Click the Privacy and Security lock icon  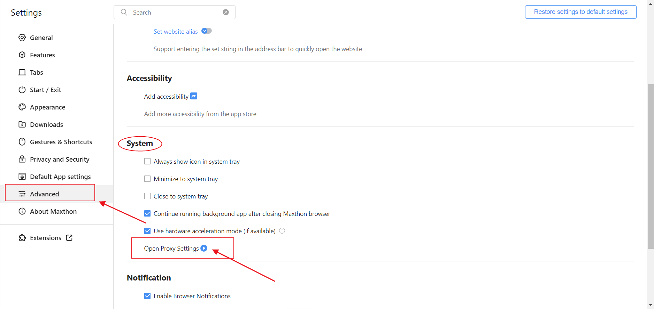22,159
